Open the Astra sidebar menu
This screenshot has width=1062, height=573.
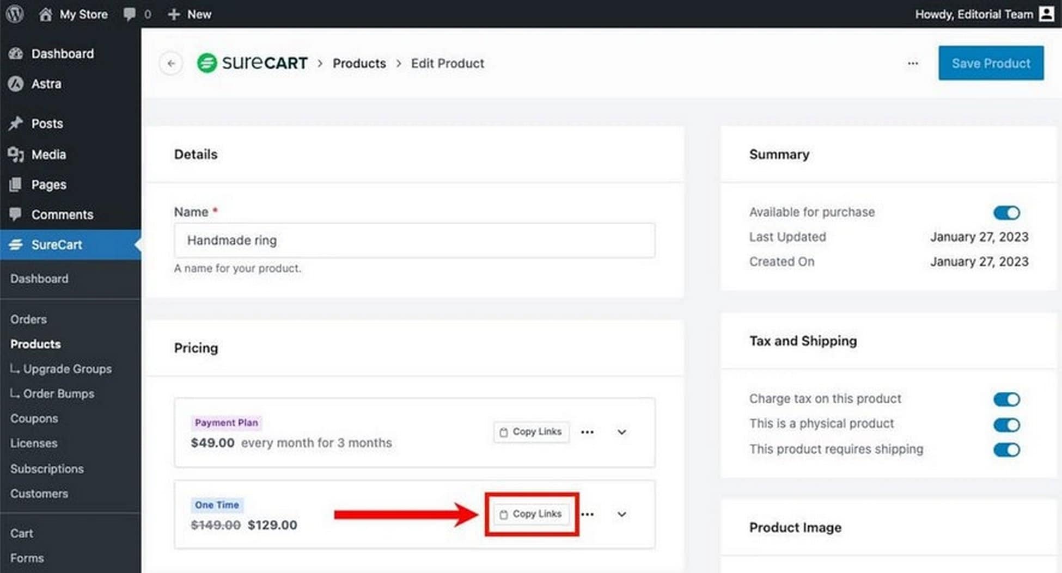click(x=46, y=84)
